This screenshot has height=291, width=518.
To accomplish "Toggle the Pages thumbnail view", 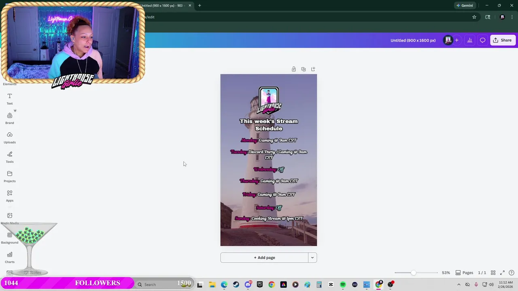I will click(x=464, y=273).
